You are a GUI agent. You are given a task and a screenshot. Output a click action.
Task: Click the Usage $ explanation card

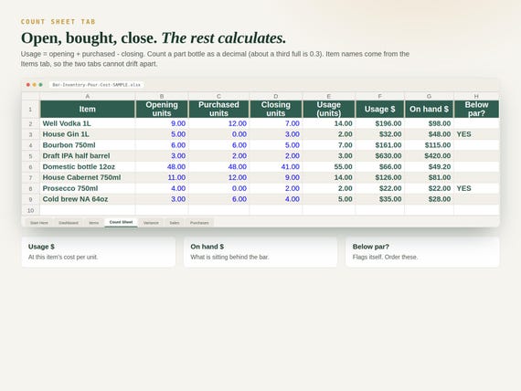[x=99, y=252]
